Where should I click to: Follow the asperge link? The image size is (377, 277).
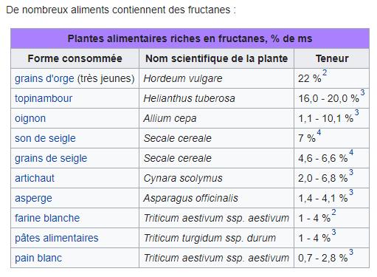[33, 198]
